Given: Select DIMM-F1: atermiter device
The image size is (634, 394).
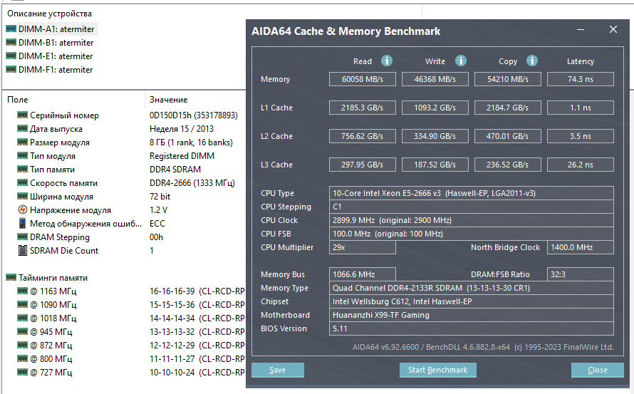Looking at the screenshot, I should coord(56,70).
